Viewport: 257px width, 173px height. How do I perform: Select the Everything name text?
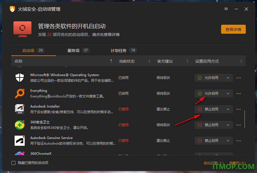pos(39,91)
